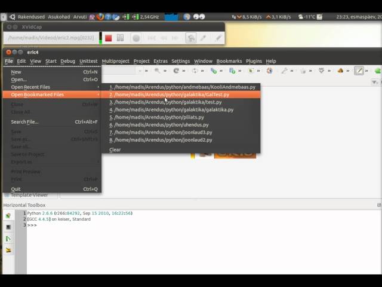Select Open Bookmarked Files entry
Screen dimensions: 382x287
tap(52, 94)
